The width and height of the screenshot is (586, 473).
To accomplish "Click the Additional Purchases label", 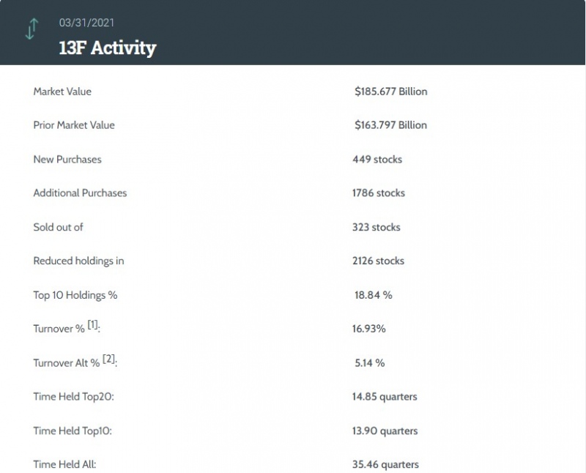I will [80, 193].
